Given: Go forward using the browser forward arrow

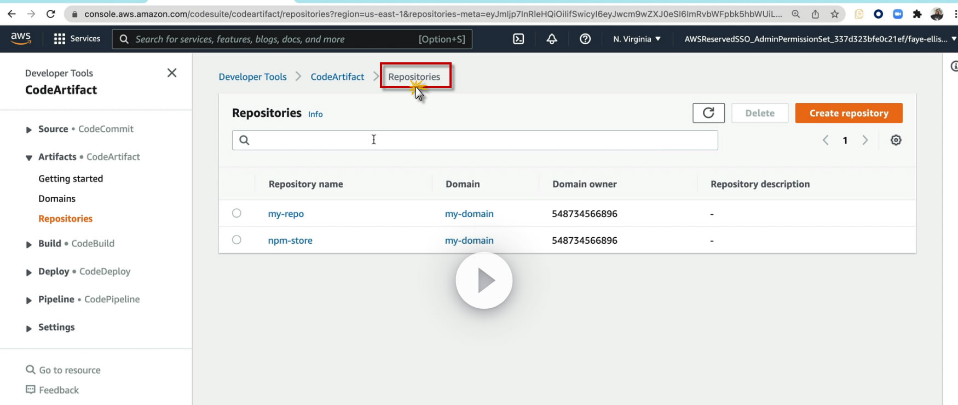Looking at the screenshot, I should 31,14.
